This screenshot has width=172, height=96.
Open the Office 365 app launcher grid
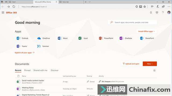point(3,13)
